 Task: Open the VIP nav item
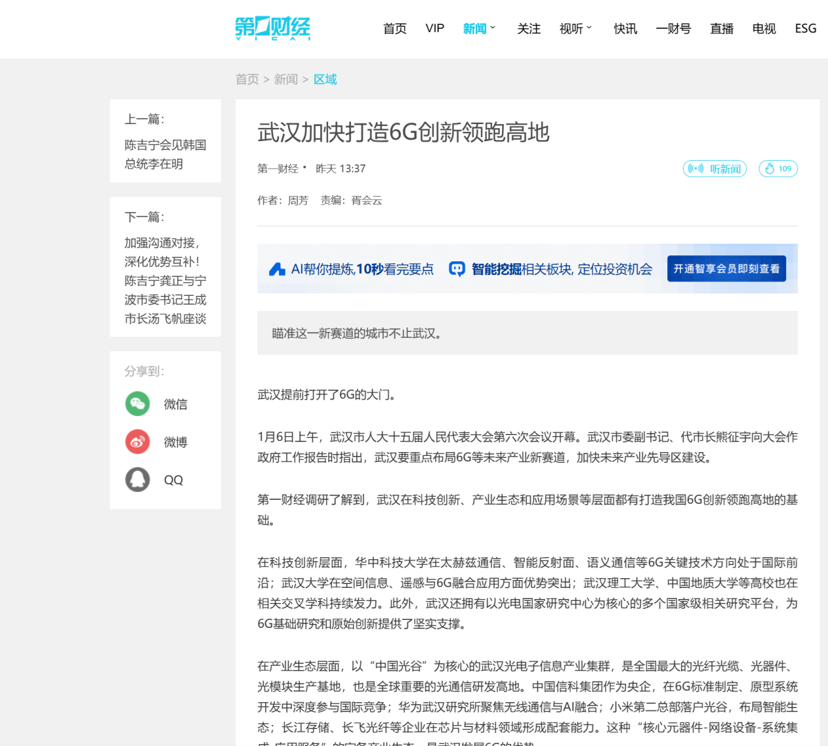pos(435,29)
